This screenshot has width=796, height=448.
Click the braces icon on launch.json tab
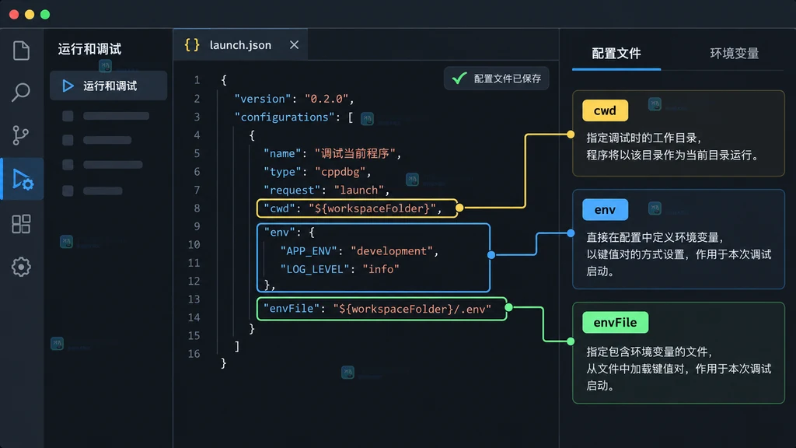point(192,44)
